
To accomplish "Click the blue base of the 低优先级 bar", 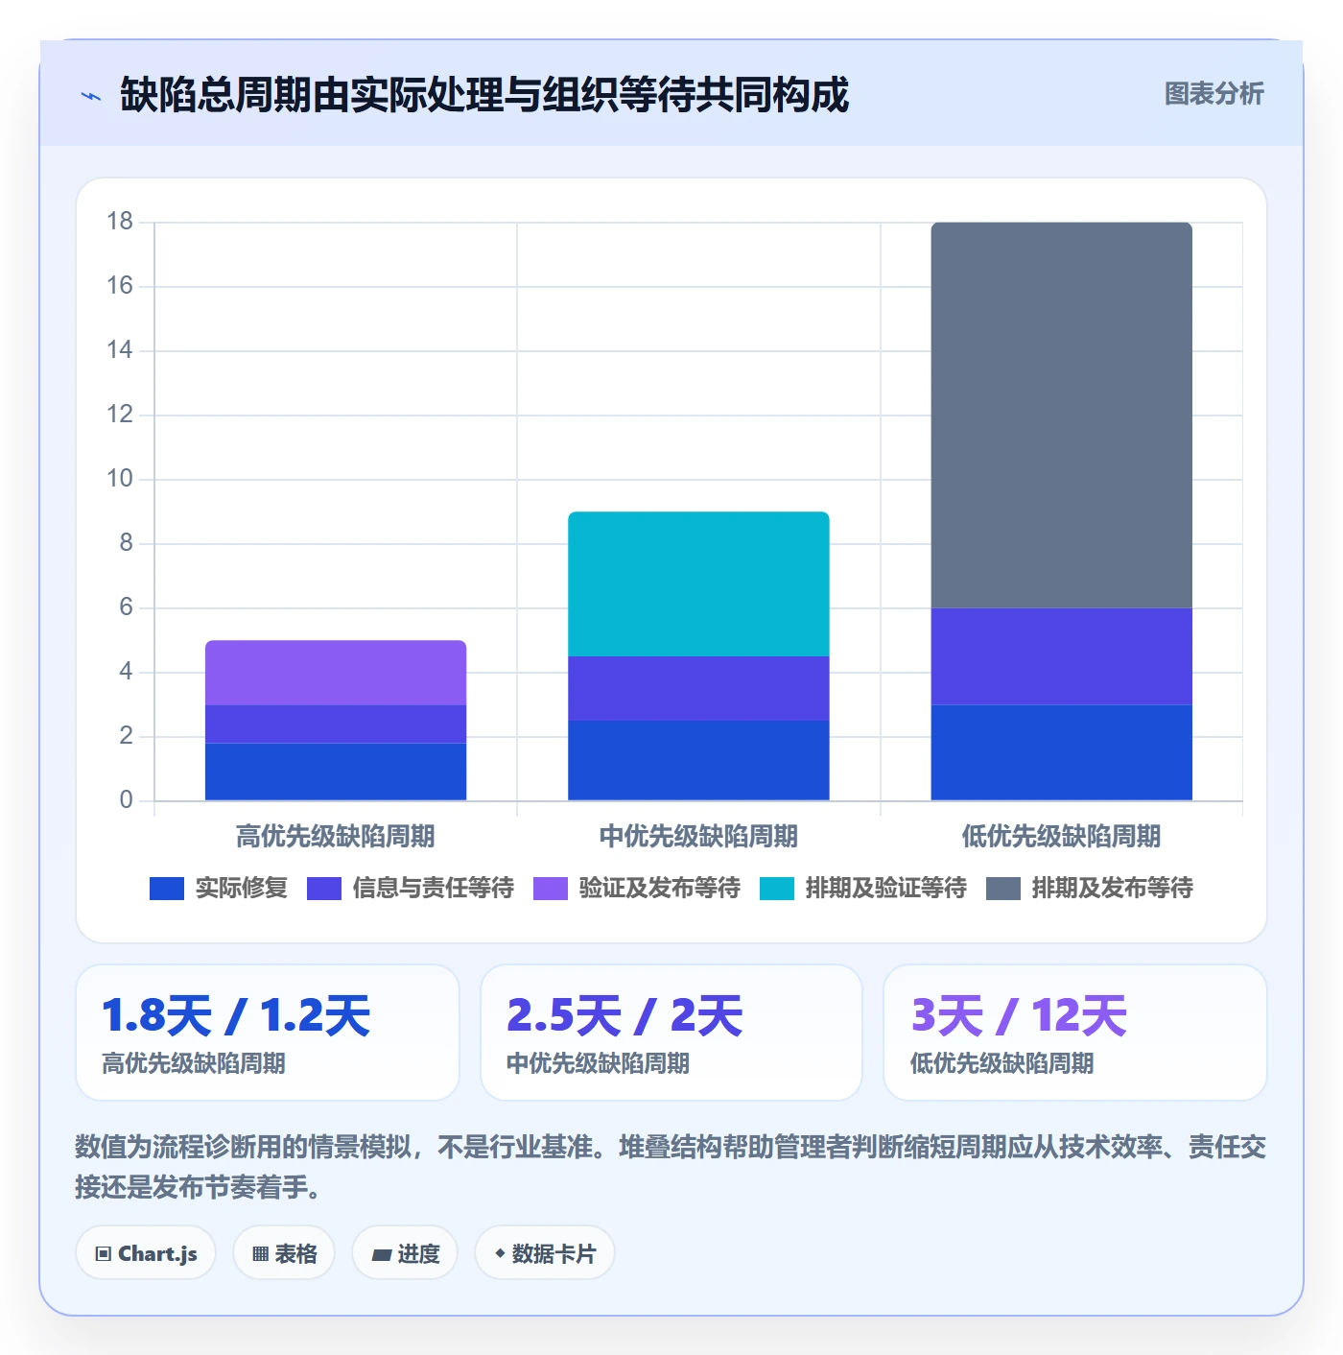I will tap(1061, 752).
